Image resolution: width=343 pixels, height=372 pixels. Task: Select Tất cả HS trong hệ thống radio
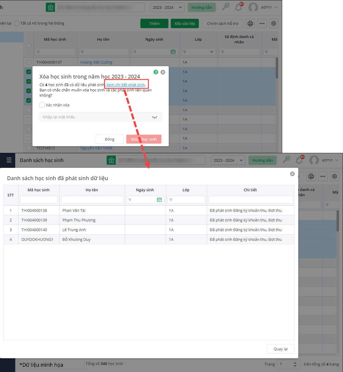pos(17,23)
